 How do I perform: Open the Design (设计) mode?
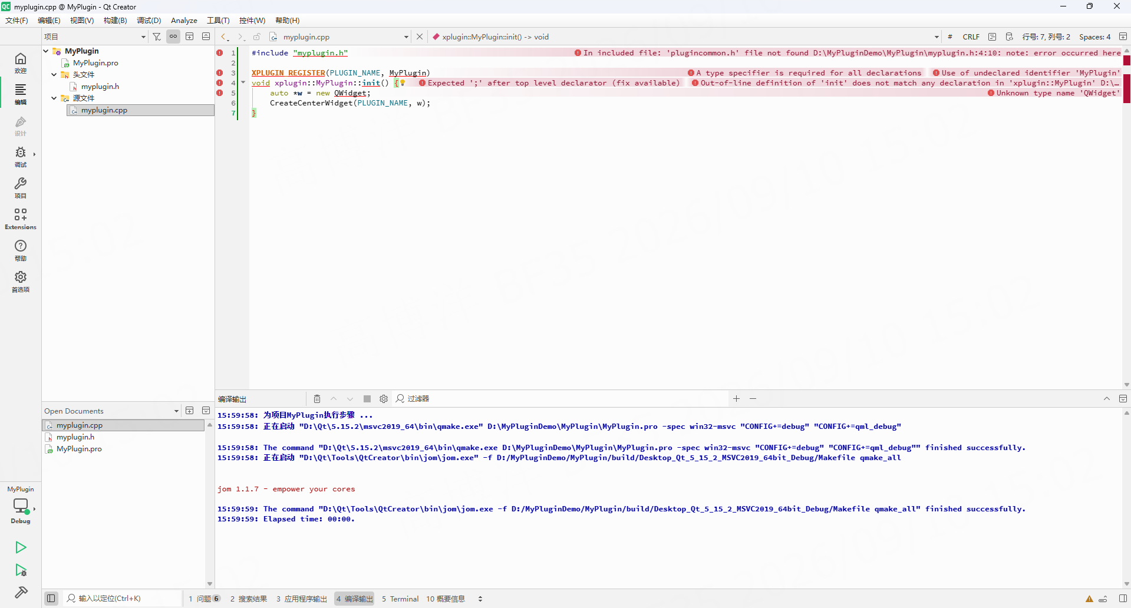coord(21,125)
